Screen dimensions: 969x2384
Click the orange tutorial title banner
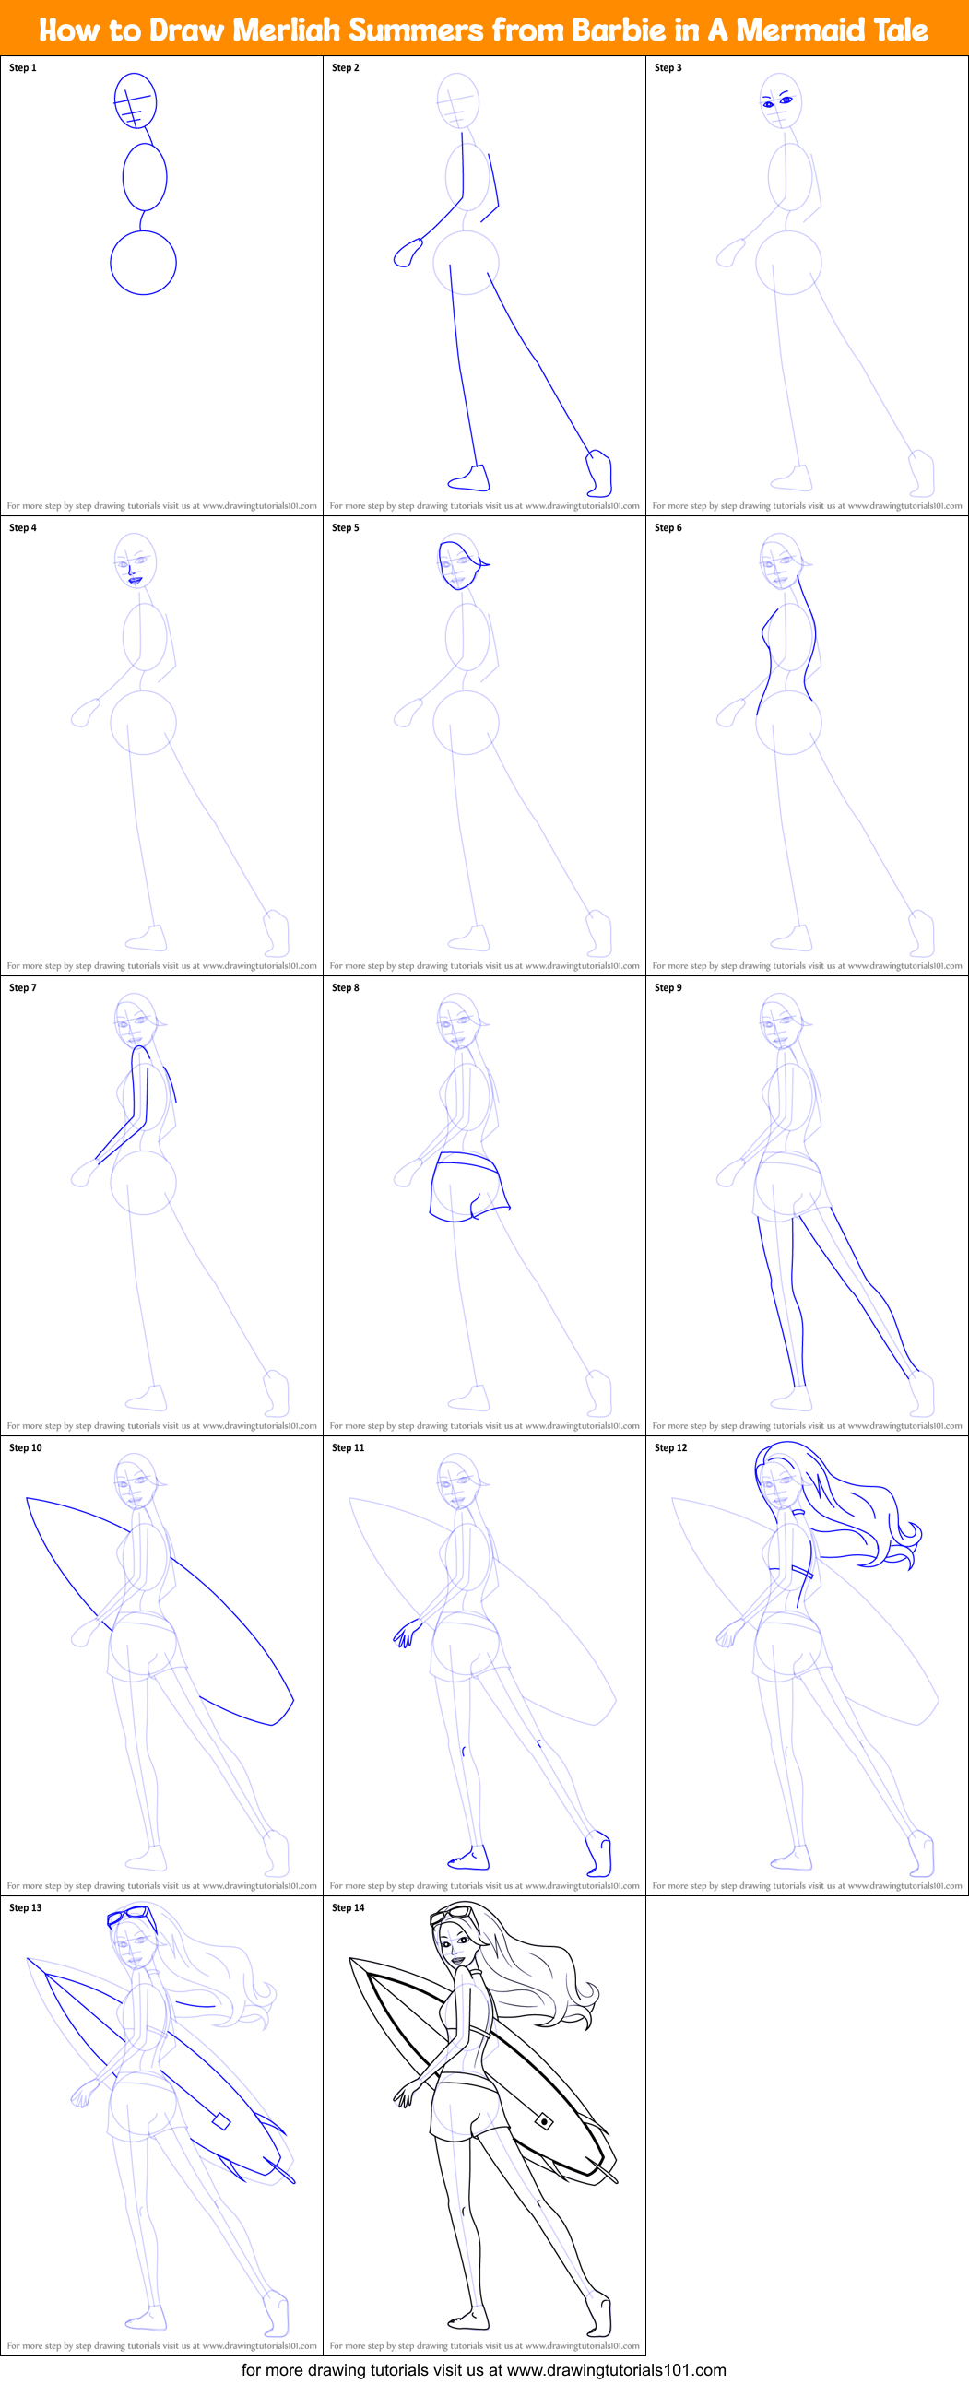[484, 30]
